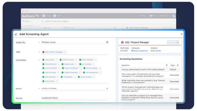Open candidate Maya Thompson profile link

click(x=71, y=68)
